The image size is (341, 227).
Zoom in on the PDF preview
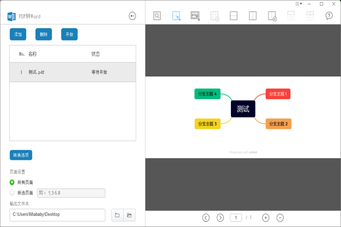coord(266,218)
